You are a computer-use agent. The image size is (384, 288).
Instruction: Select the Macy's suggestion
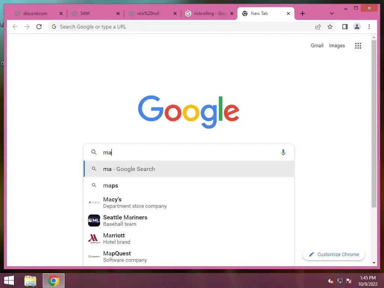[189, 202]
